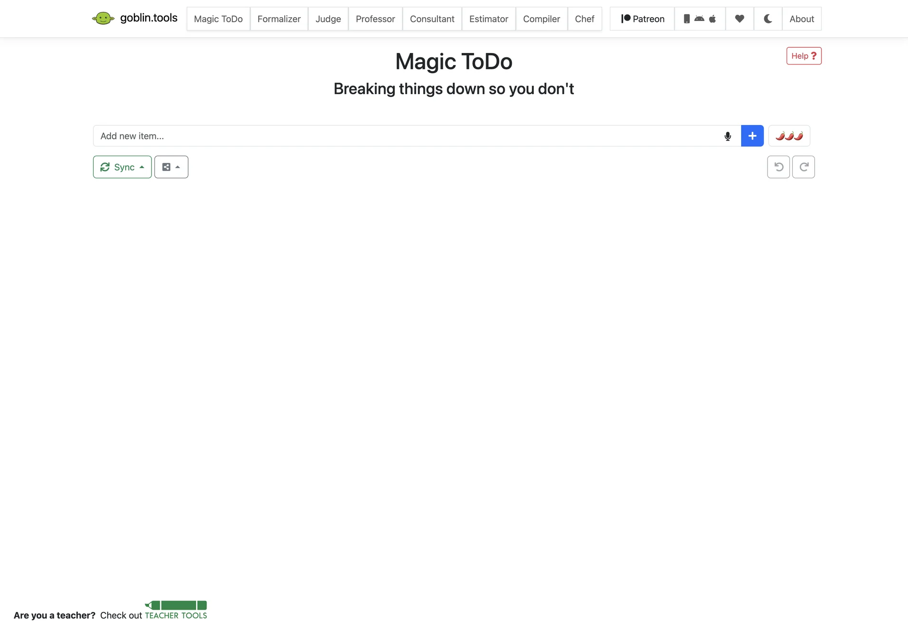The image size is (908, 631).
Task: Select the Chef tab
Action: tap(584, 19)
